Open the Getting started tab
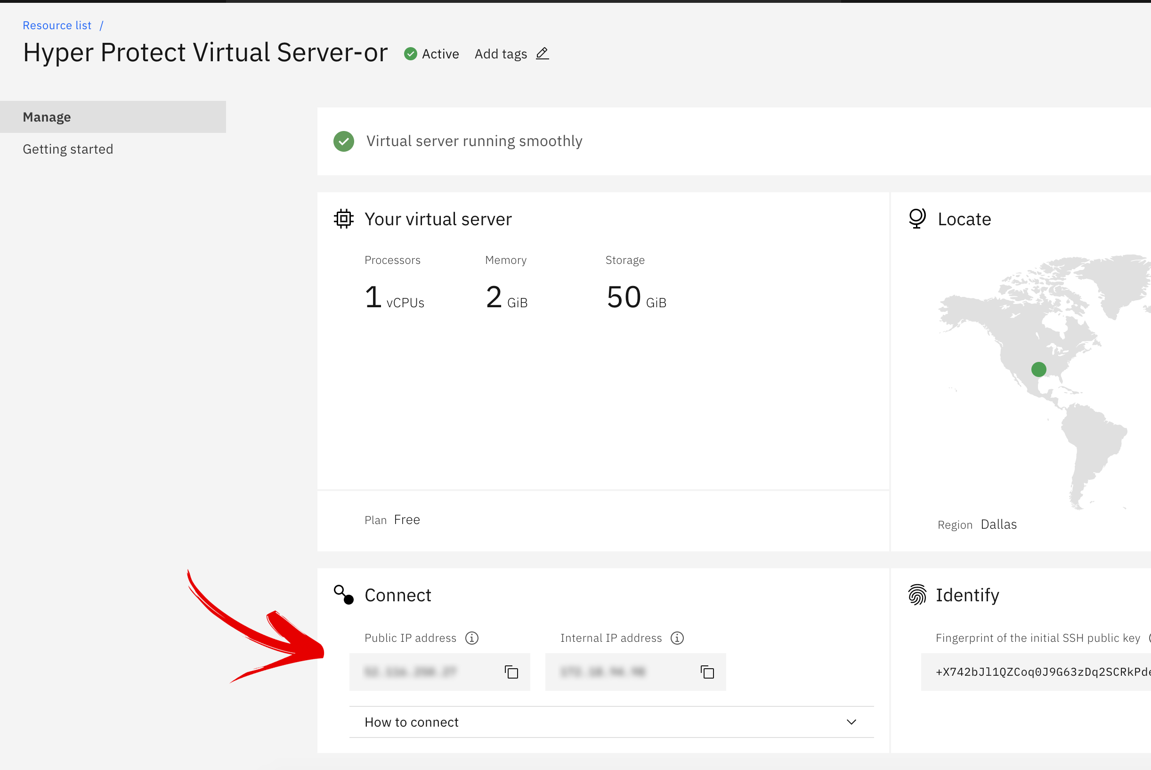 (x=68, y=149)
